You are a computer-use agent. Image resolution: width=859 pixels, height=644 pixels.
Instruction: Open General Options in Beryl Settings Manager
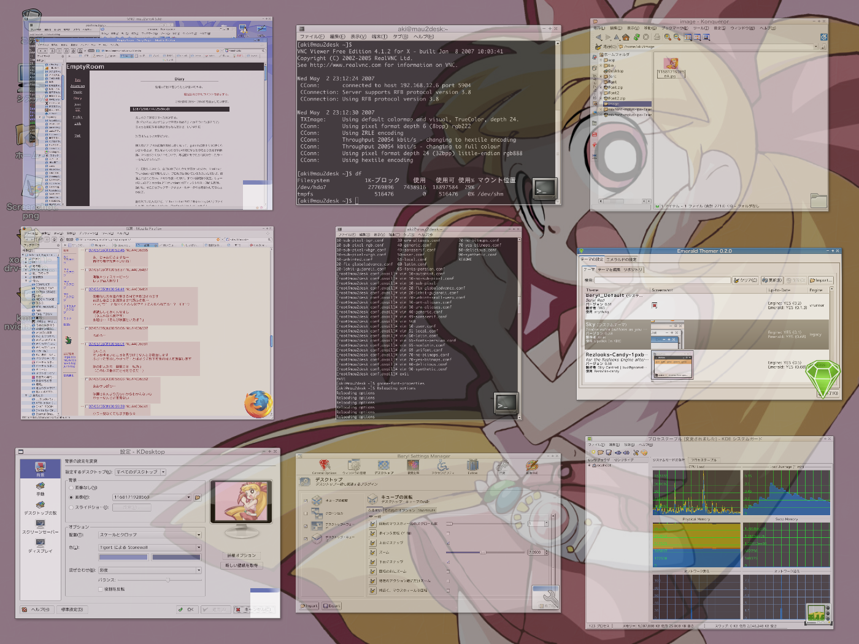pyautogui.click(x=324, y=466)
